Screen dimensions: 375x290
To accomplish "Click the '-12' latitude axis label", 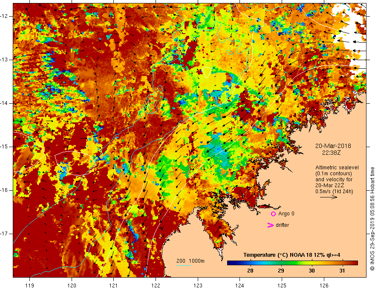I will [4, 16].
